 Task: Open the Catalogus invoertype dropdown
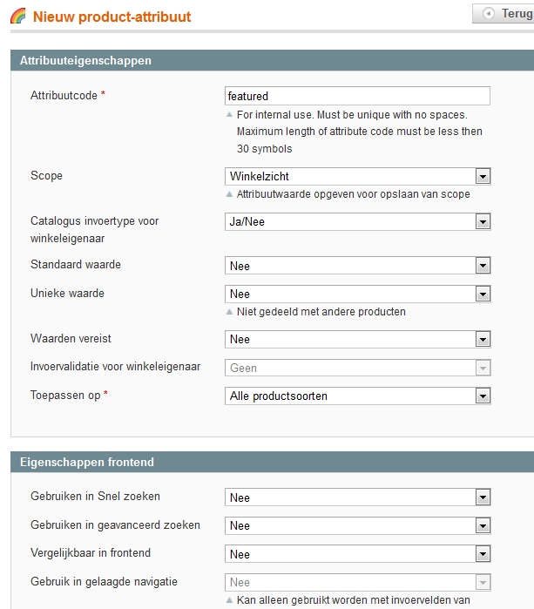click(x=358, y=222)
